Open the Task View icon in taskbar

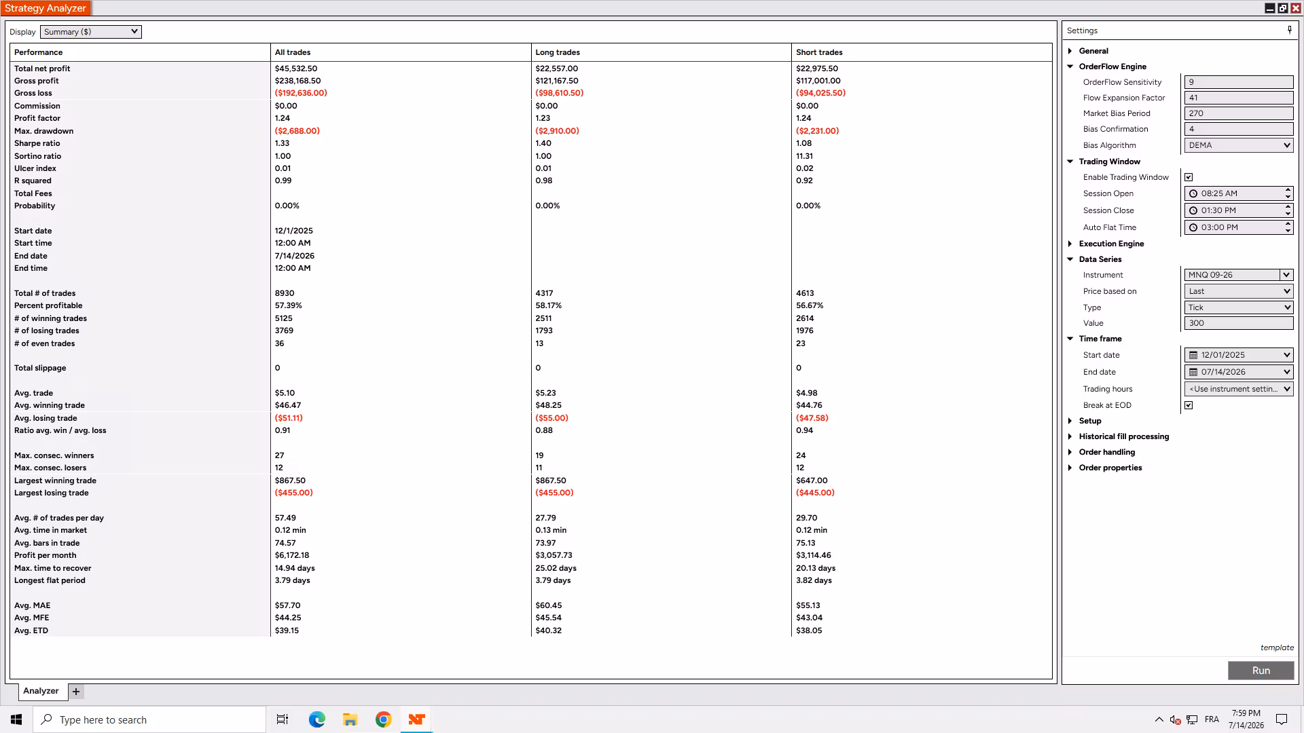click(x=283, y=719)
